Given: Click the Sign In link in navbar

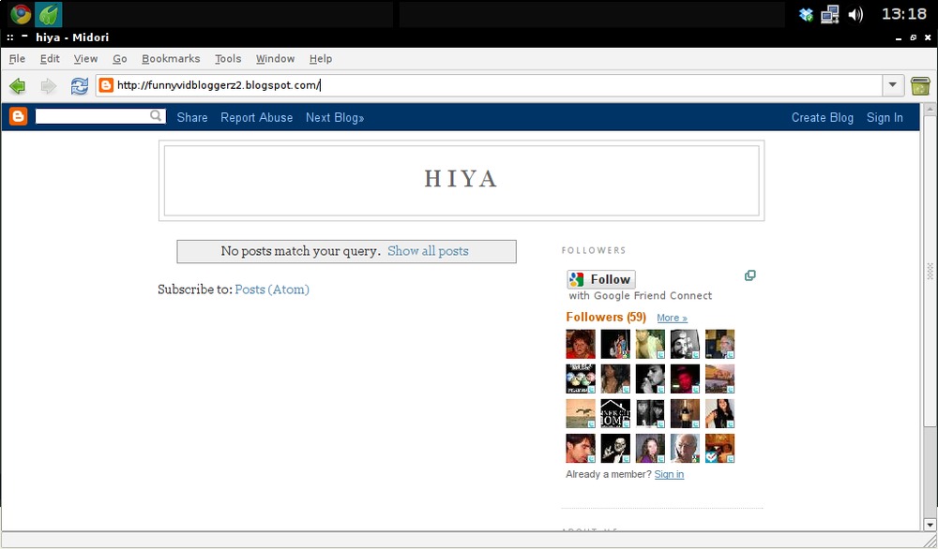Looking at the screenshot, I should 885,117.
